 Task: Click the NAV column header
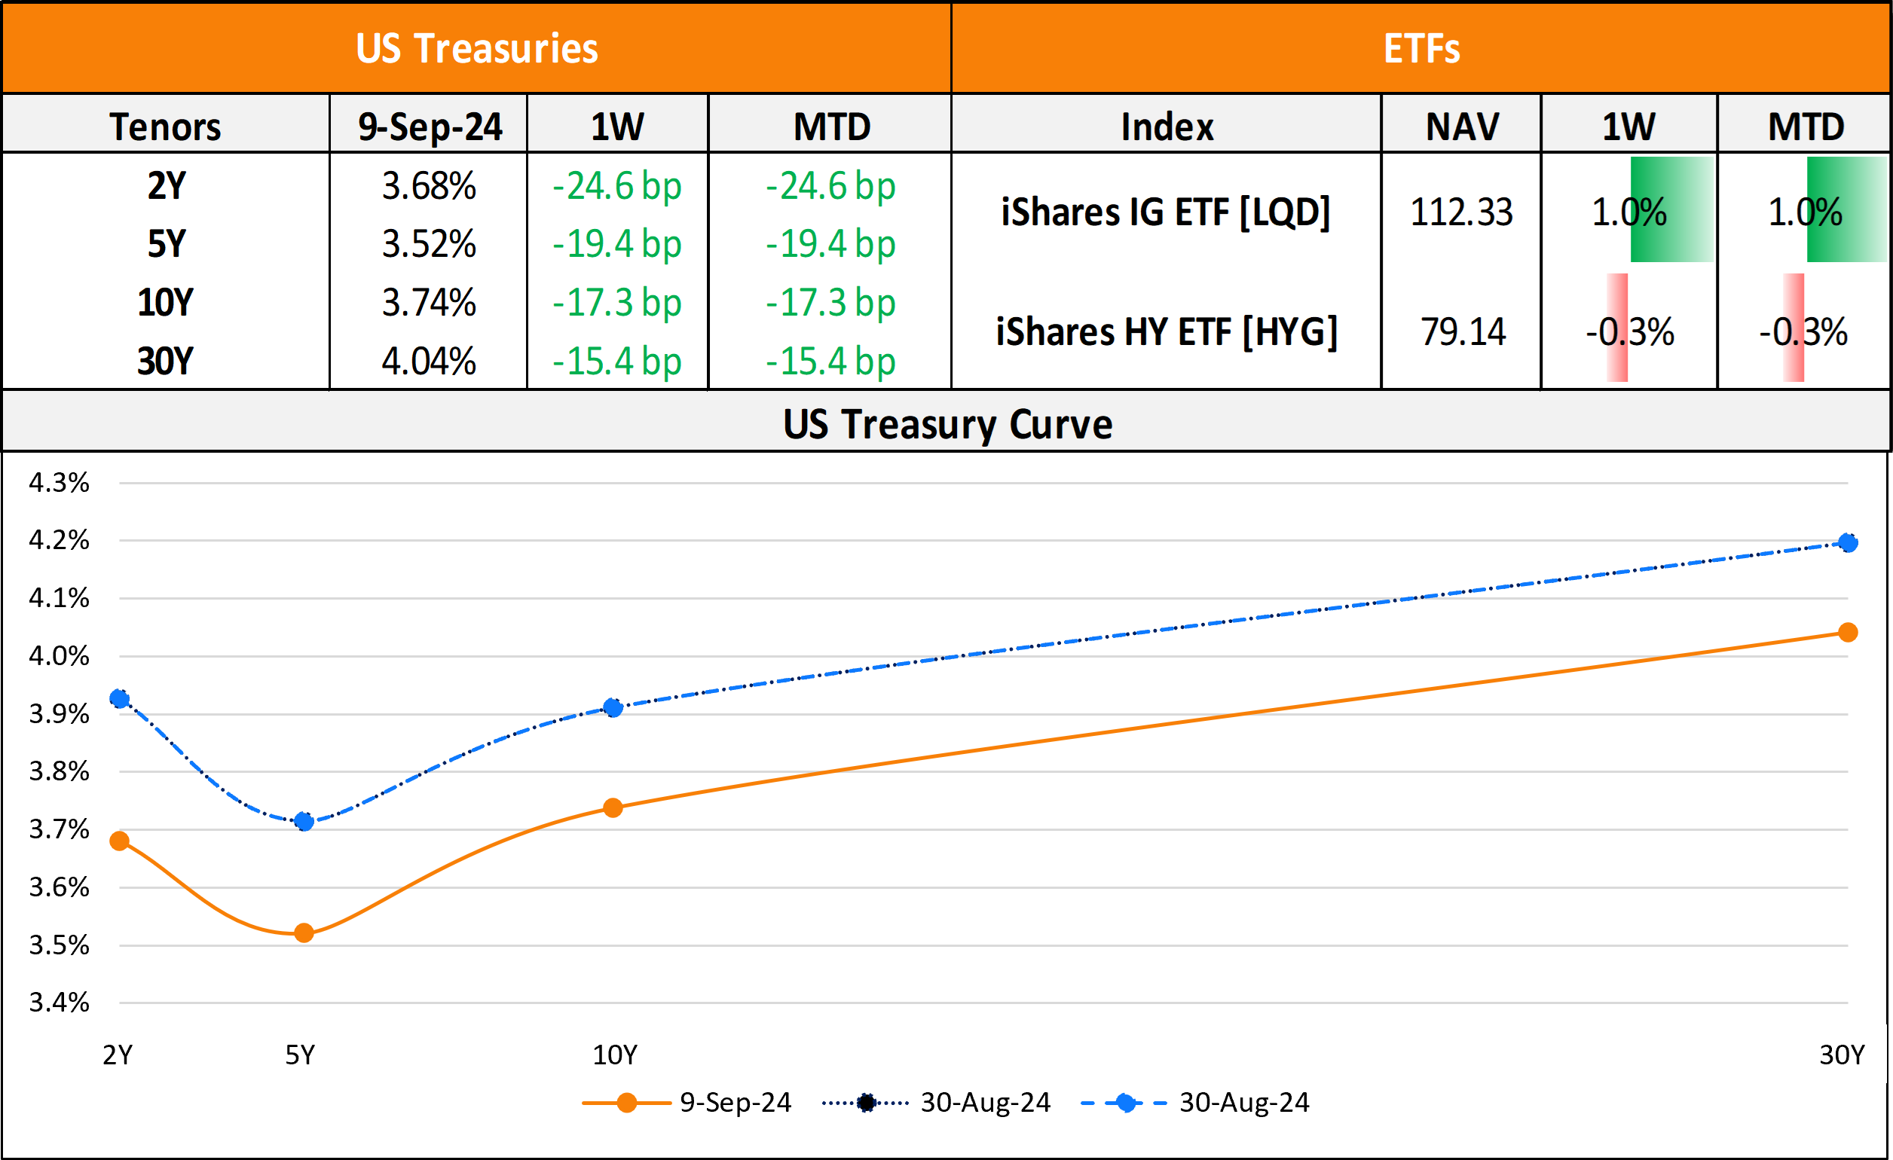[1462, 127]
